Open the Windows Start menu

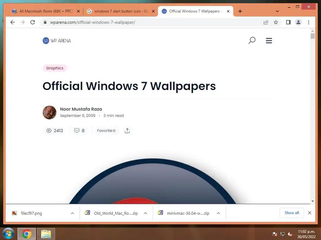tap(8, 233)
